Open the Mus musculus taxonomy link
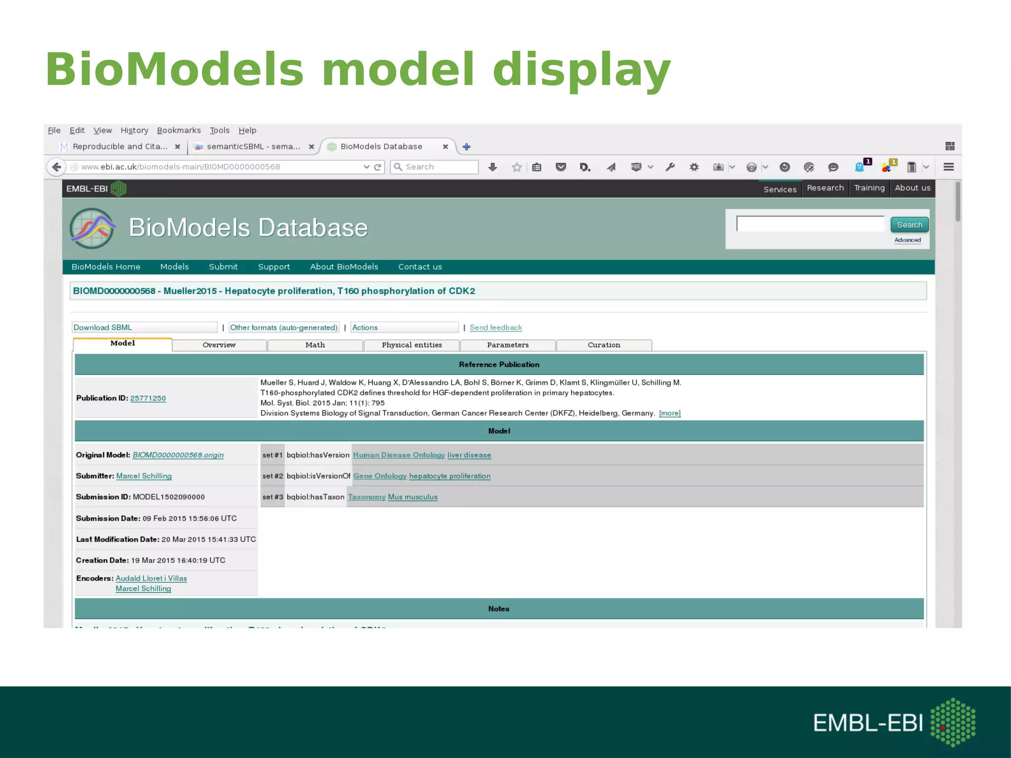The height and width of the screenshot is (758, 1011). [413, 497]
